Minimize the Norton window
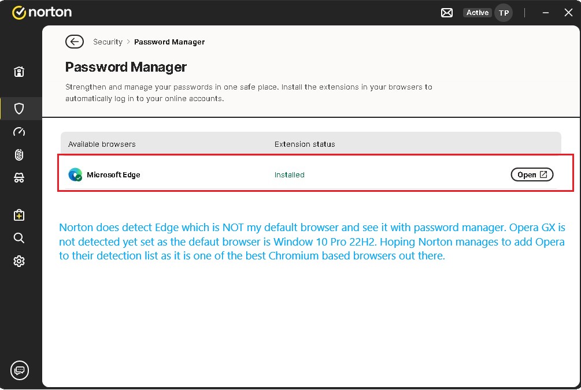Image resolution: width=581 pixels, height=390 pixels. tap(545, 13)
